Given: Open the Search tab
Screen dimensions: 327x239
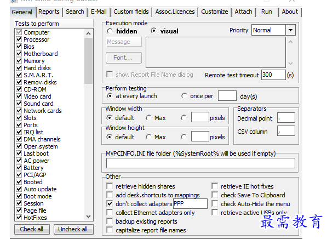Looking at the screenshot, I should [x=75, y=12].
